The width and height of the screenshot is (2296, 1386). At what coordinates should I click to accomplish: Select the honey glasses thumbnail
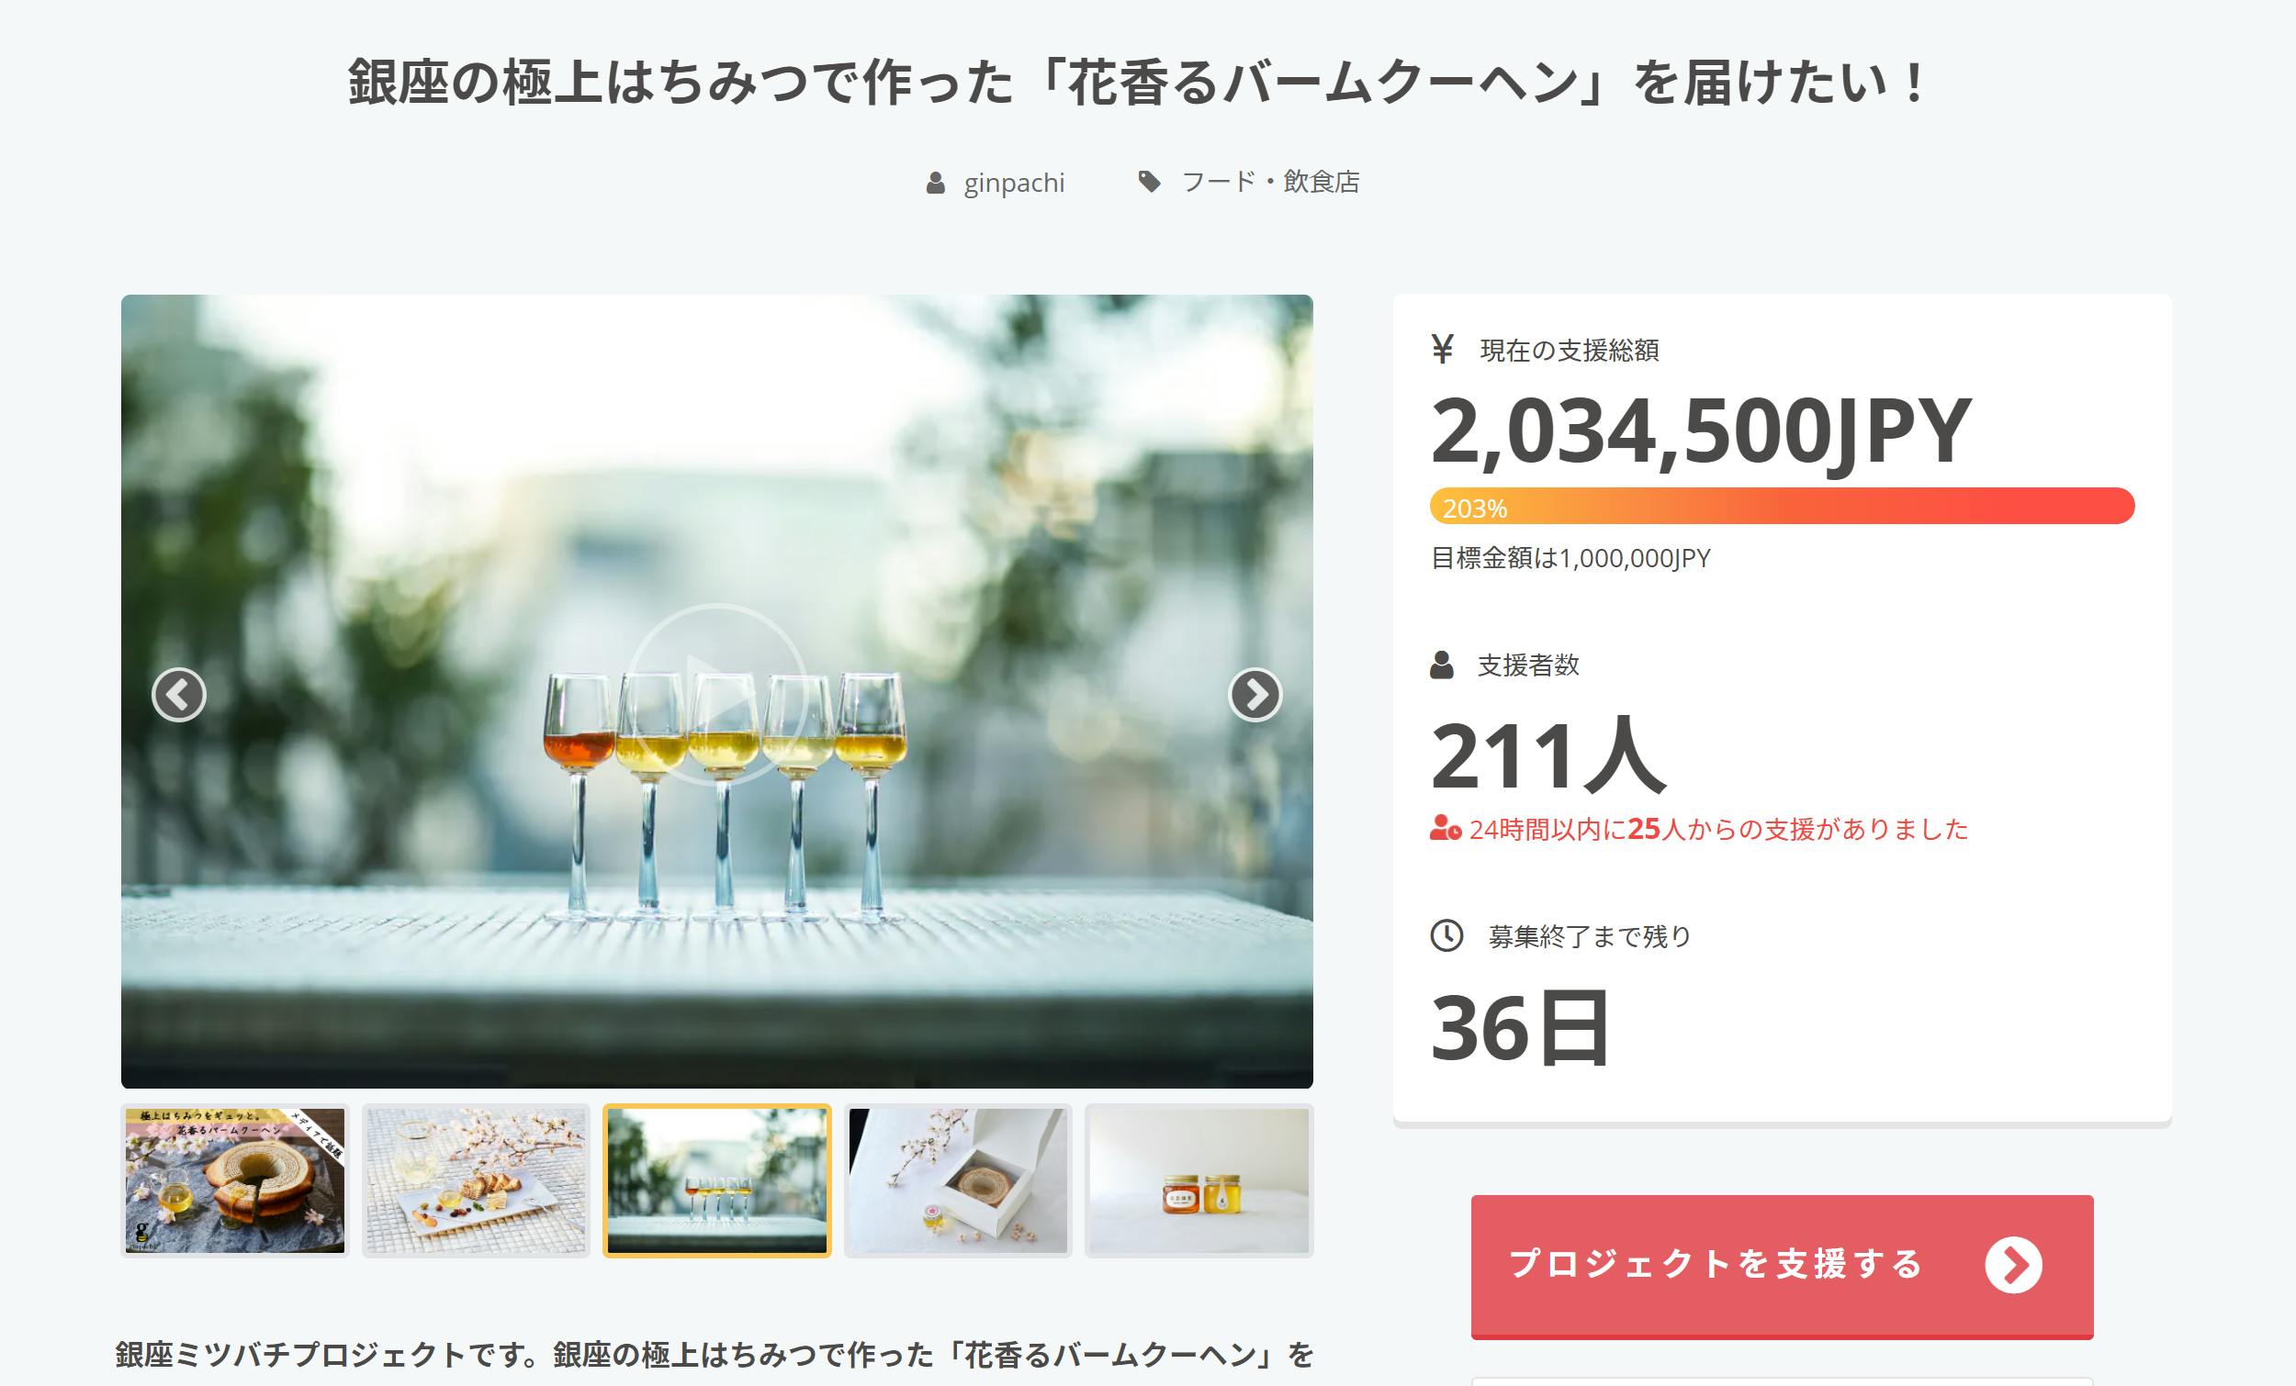pyautogui.click(x=716, y=1180)
